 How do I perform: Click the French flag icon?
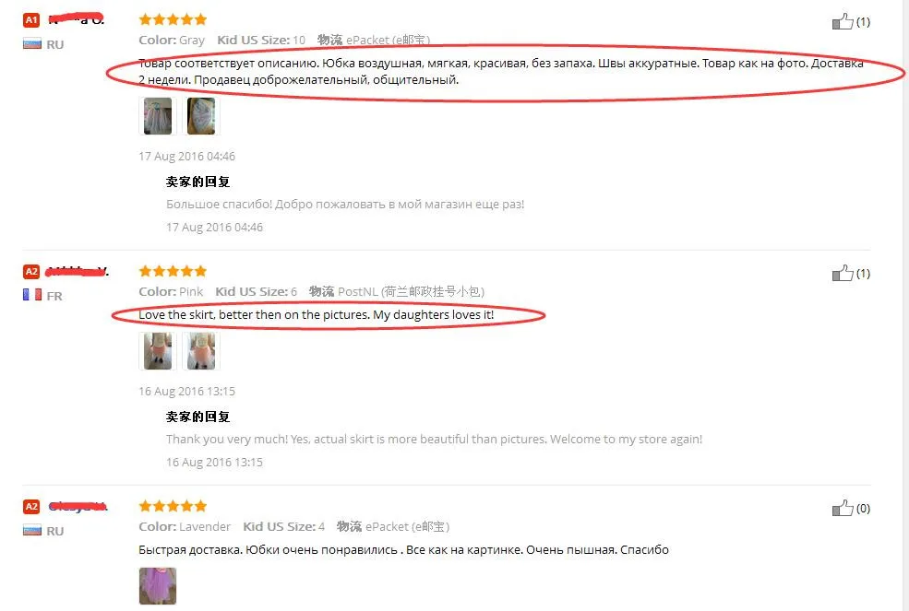(x=32, y=295)
